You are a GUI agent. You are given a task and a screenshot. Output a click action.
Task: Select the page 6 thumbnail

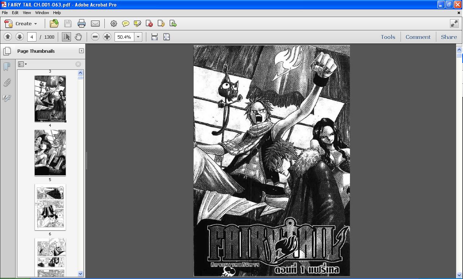[50, 207]
